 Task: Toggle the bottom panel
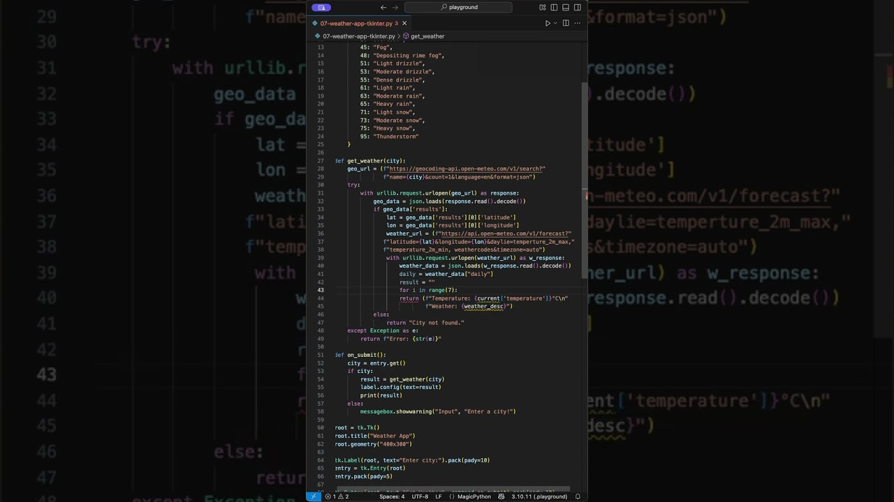click(x=566, y=8)
